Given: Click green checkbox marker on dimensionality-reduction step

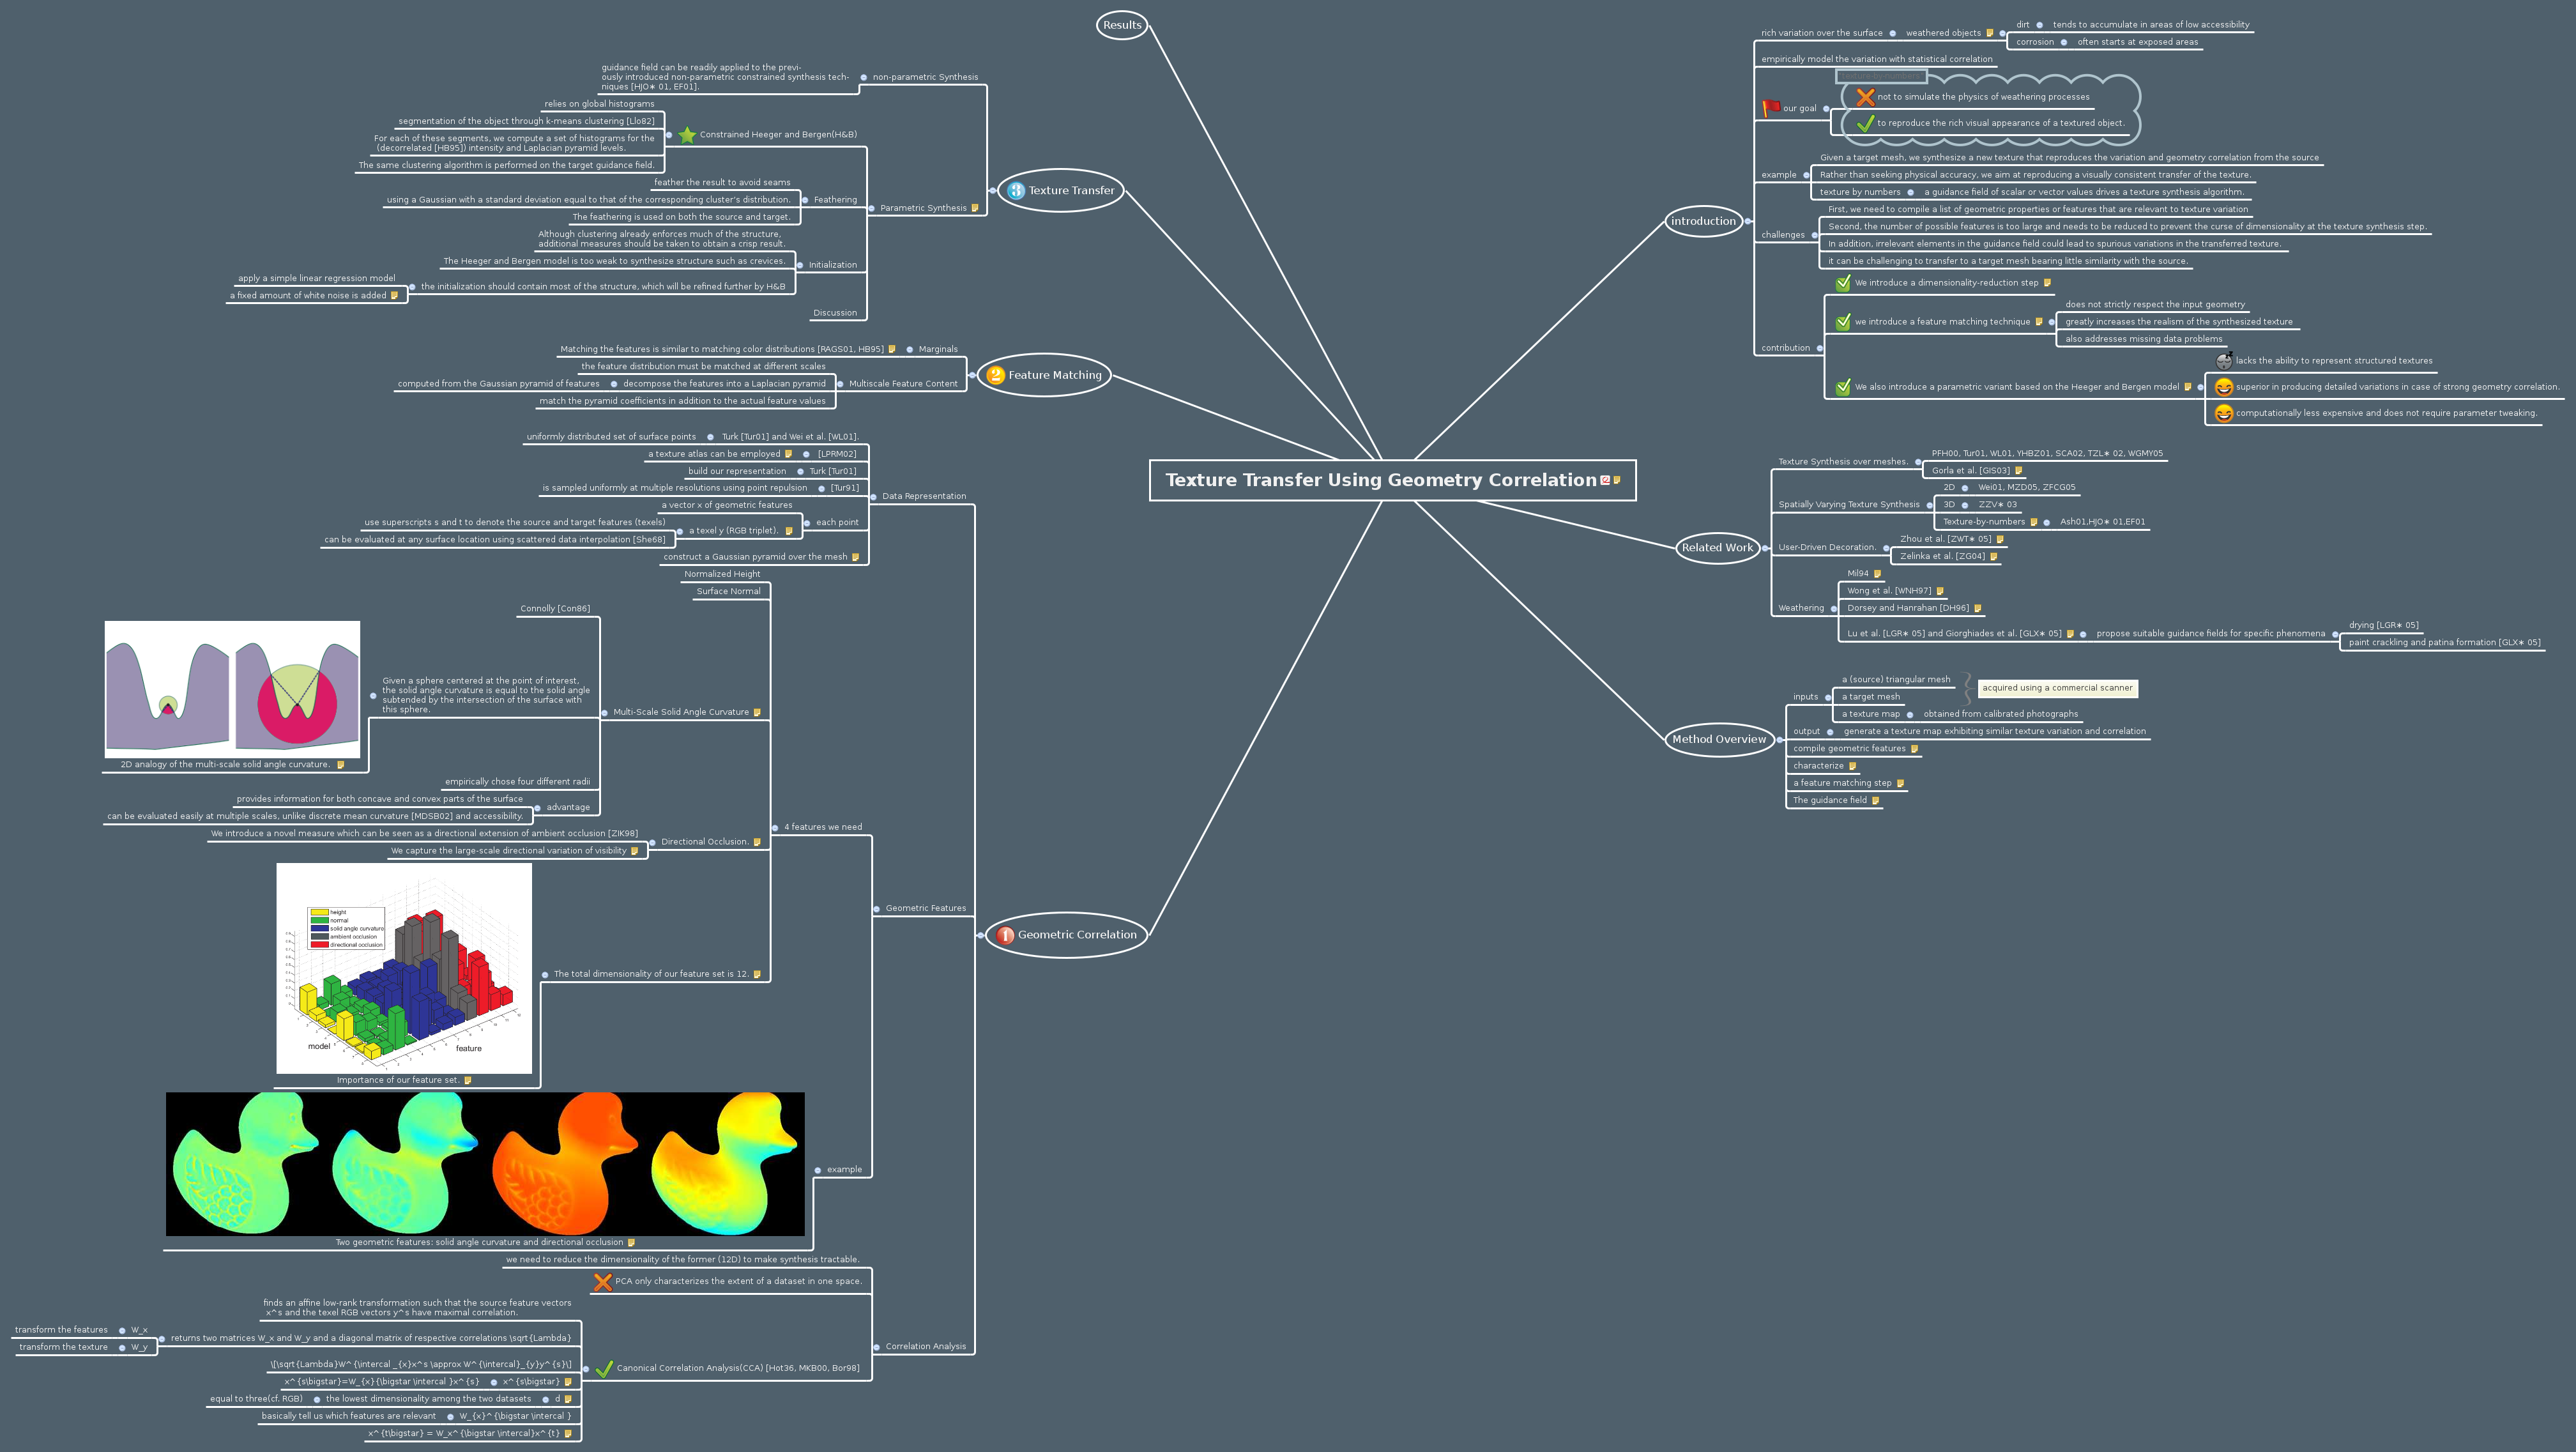Looking at the screenshot, I should click(x=1843, y=283).
